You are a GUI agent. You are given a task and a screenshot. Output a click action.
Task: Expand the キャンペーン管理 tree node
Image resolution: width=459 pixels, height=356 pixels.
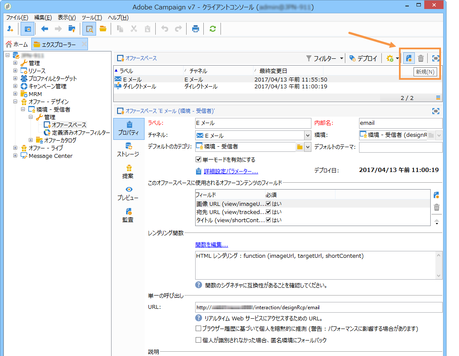coord(15,86)
